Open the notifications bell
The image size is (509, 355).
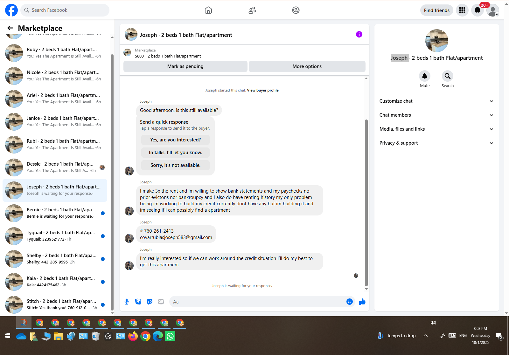tap(478, 10)
